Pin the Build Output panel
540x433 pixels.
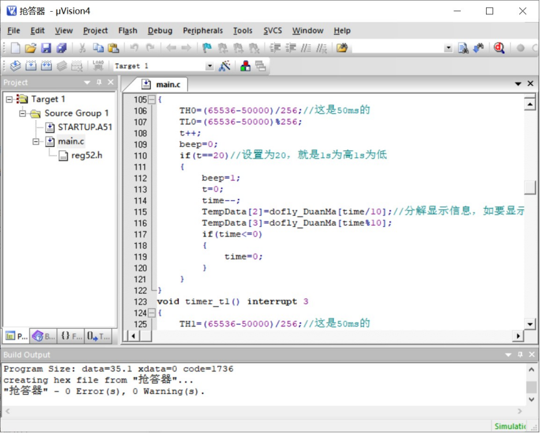click(520, 354)
